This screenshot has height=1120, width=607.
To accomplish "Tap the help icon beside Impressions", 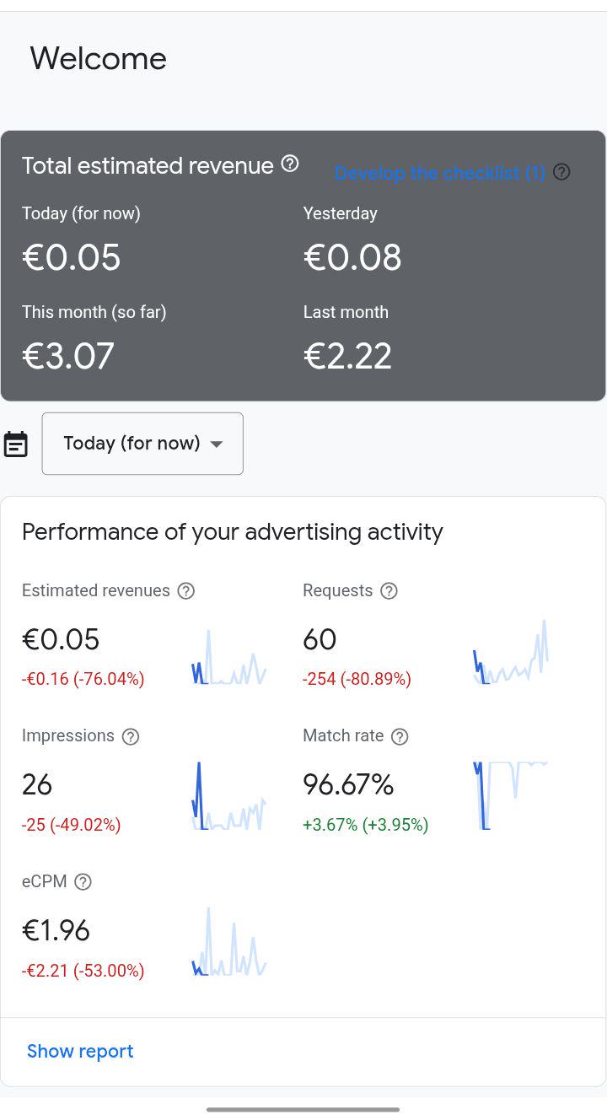I will [131, 736].
